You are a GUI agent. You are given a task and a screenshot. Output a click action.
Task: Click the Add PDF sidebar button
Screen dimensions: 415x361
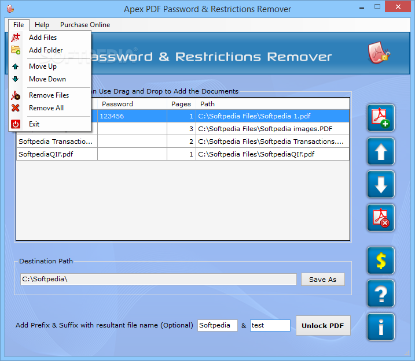click(x=381, y=118)
